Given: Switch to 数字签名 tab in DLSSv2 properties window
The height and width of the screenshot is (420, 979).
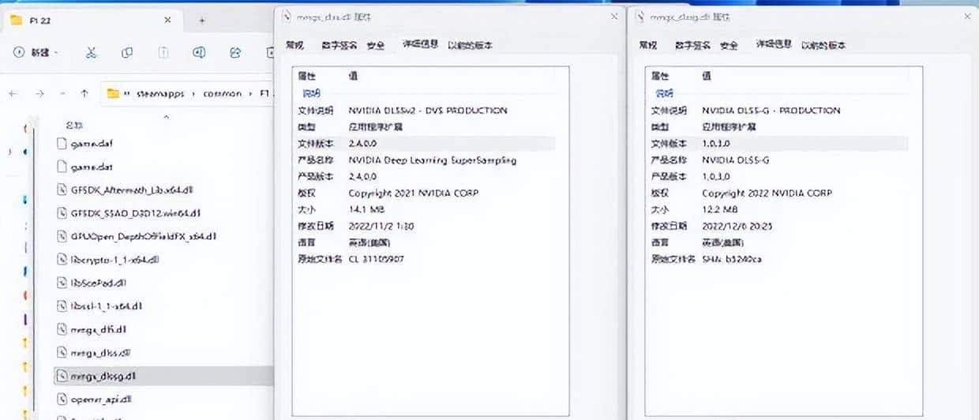Looking at the screenshot, I should (339, 46).
